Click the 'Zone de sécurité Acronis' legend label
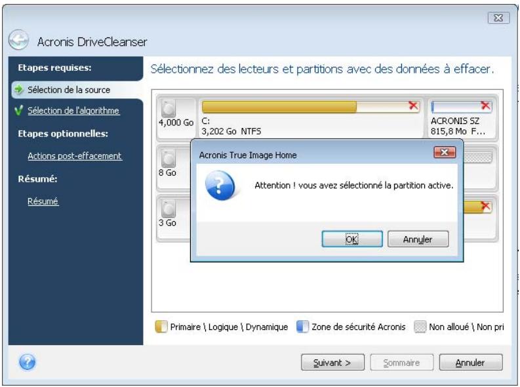The image size is (520, 387). [x=359, y=327]
